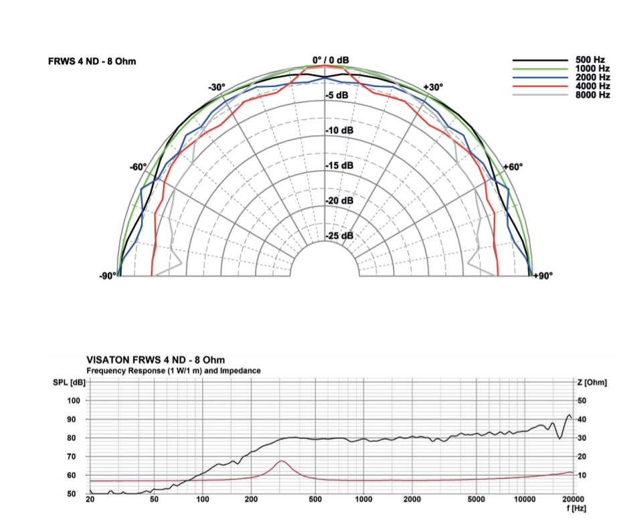Click the -30° angle label
This screenshot has height=526, width=633.
click(216, 88)
